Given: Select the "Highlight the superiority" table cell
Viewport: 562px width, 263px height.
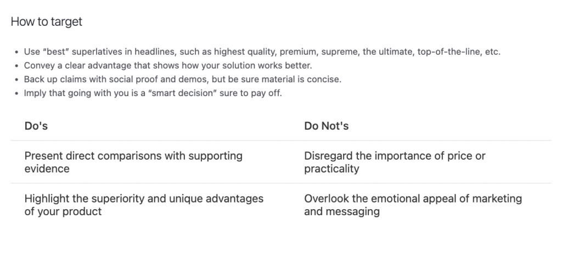Looking at the screenshot, I should (x=144, y=205).
